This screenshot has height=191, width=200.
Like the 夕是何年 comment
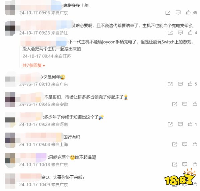190,84
